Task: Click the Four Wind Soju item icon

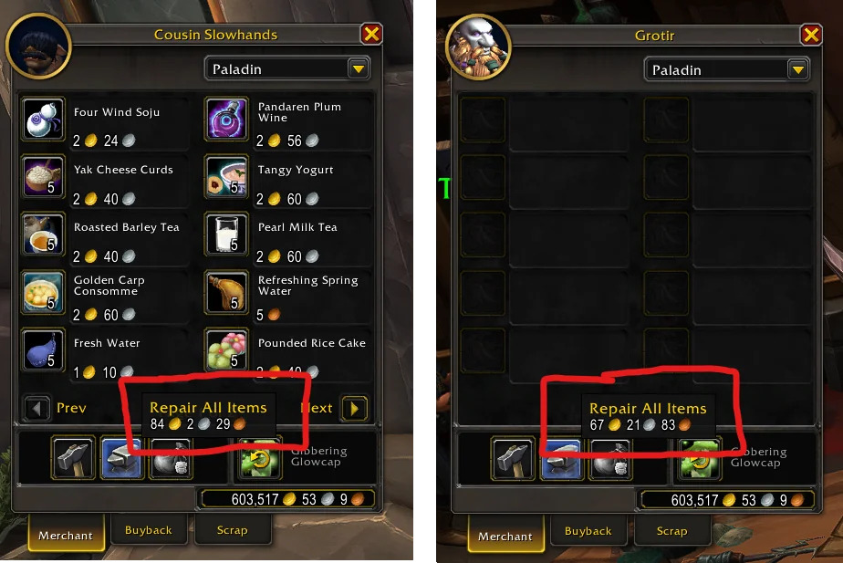Action: 43,119
